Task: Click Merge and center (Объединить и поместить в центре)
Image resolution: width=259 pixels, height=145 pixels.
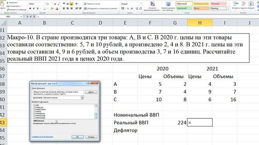Action: tap(101, 8)
